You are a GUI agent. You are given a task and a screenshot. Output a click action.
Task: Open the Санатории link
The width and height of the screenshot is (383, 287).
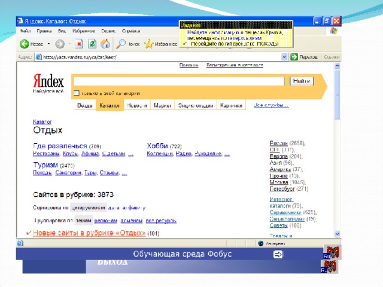coord(68,173)
